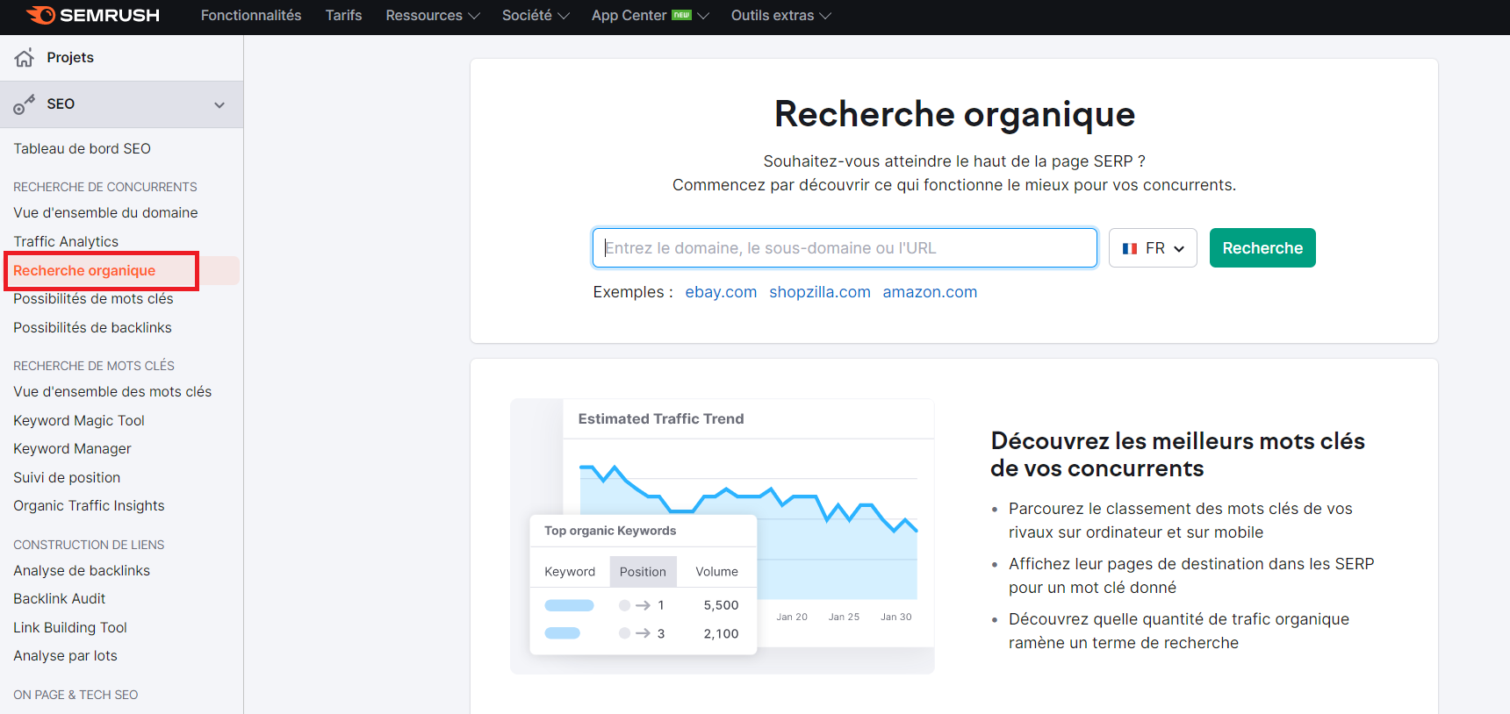
Task: Click the 2,100 volume value
Action: click(721, 633)
